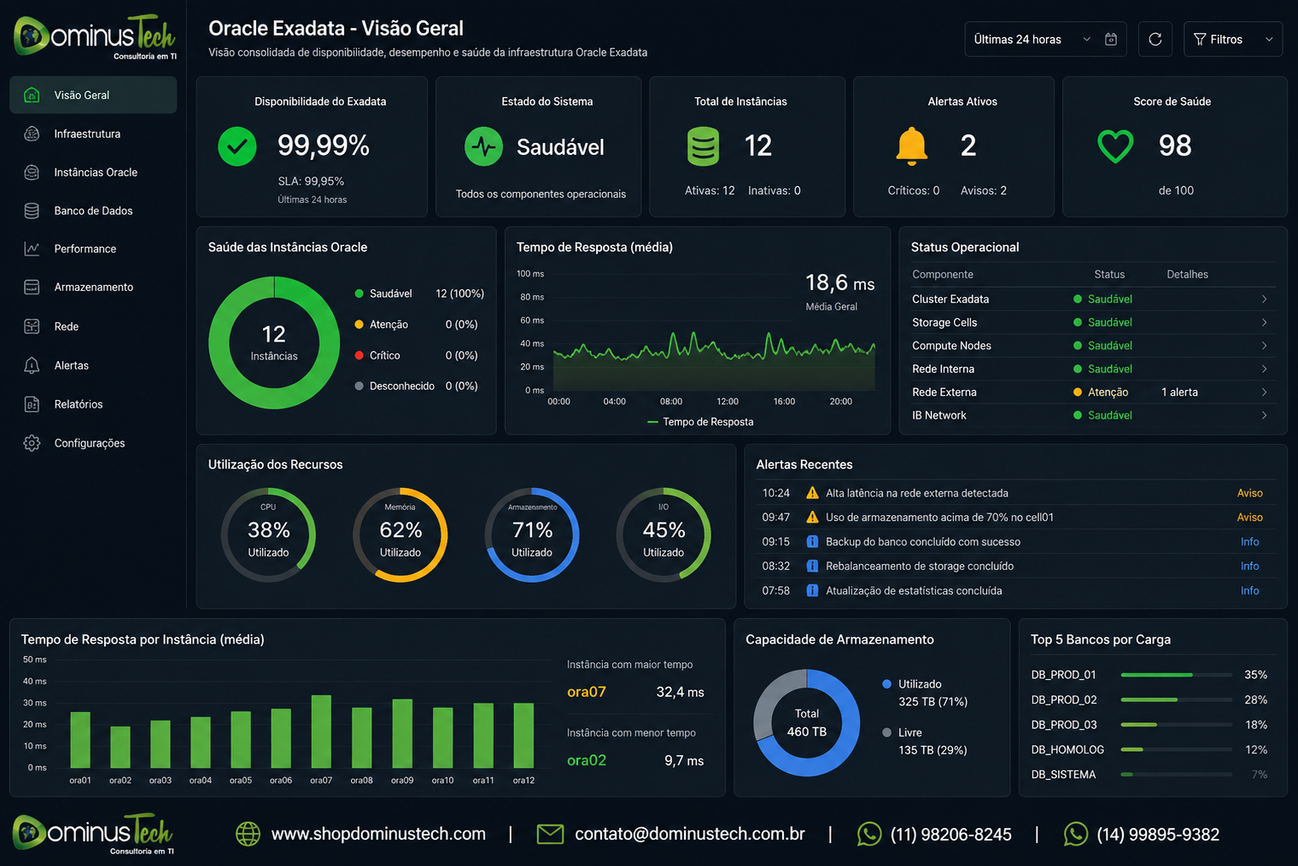1298x866 pixels.
Task: Click the DB_PROD_01 load progress bar
Action: [x=1176, y=675]
